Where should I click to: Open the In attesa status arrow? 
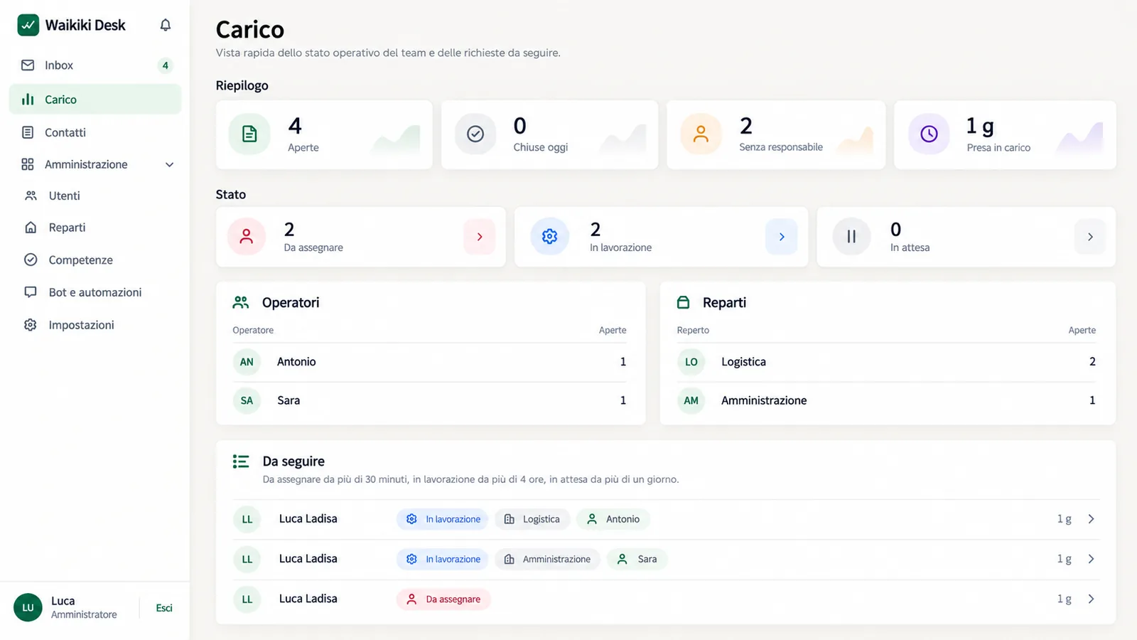click(1090, 237)
